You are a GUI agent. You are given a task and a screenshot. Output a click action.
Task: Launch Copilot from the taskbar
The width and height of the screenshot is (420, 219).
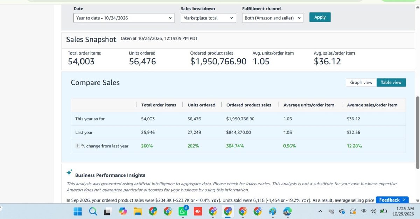[x=123, y=211]
